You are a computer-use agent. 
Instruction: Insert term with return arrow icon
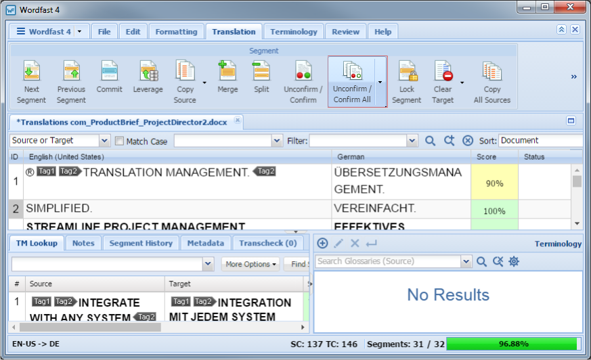(x=371, y=244)
